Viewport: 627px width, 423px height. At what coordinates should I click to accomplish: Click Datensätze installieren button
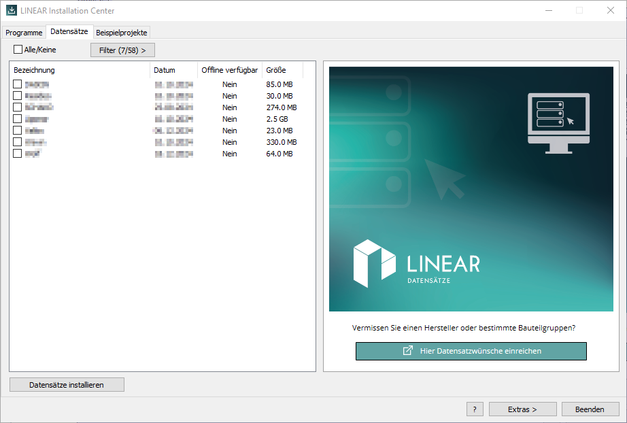point(67,385)
